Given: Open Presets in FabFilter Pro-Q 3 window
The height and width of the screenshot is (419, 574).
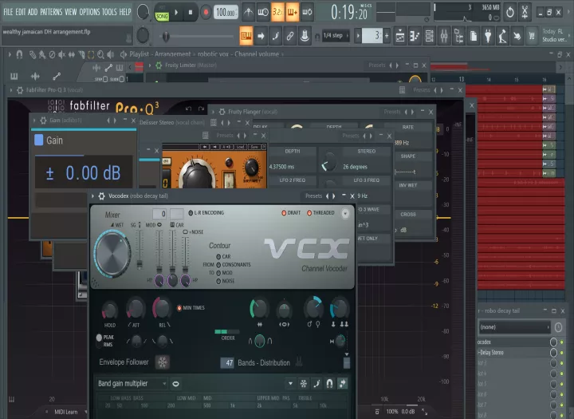Looking at the screenshot, I should (x=422, y=90).
